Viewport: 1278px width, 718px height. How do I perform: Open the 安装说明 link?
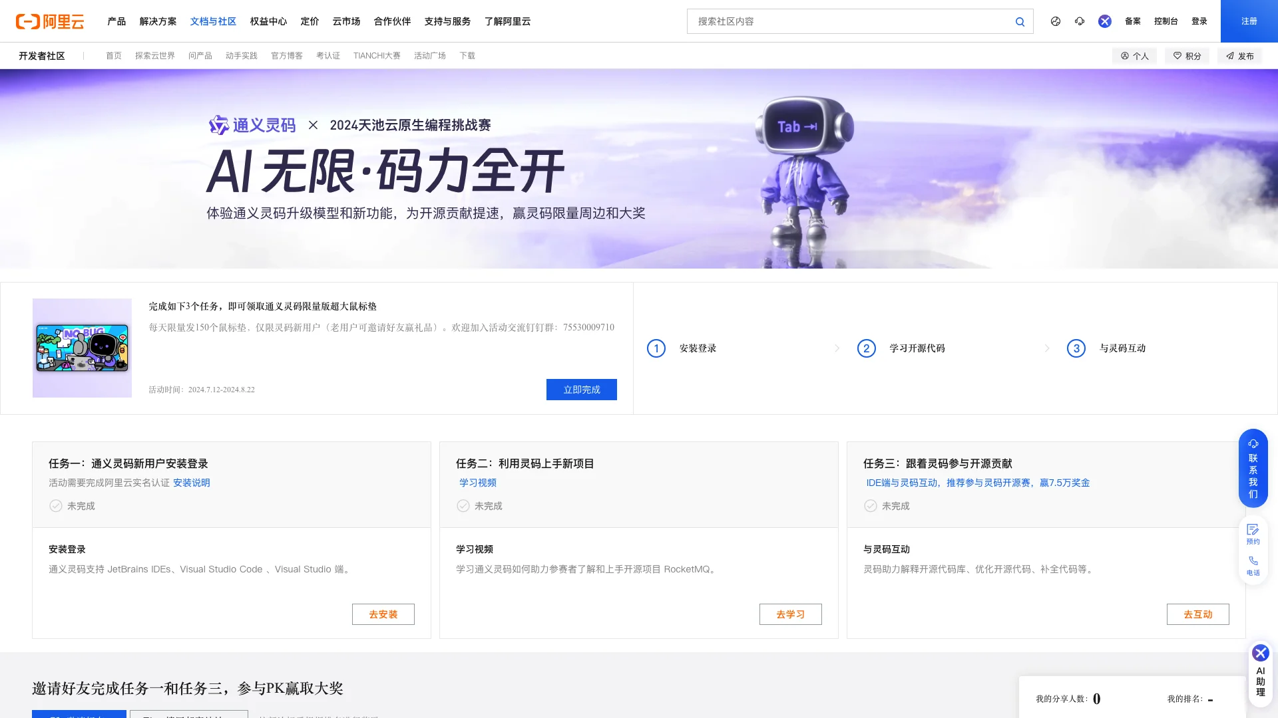pyautogui.click(x=192, y=483)
